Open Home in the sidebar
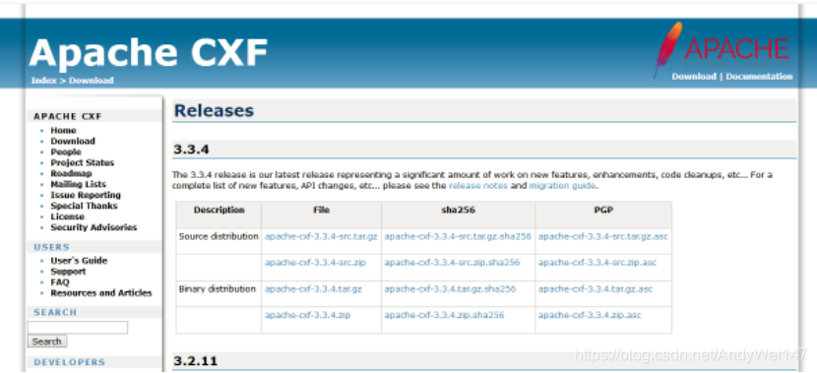 tap(63, 130)
